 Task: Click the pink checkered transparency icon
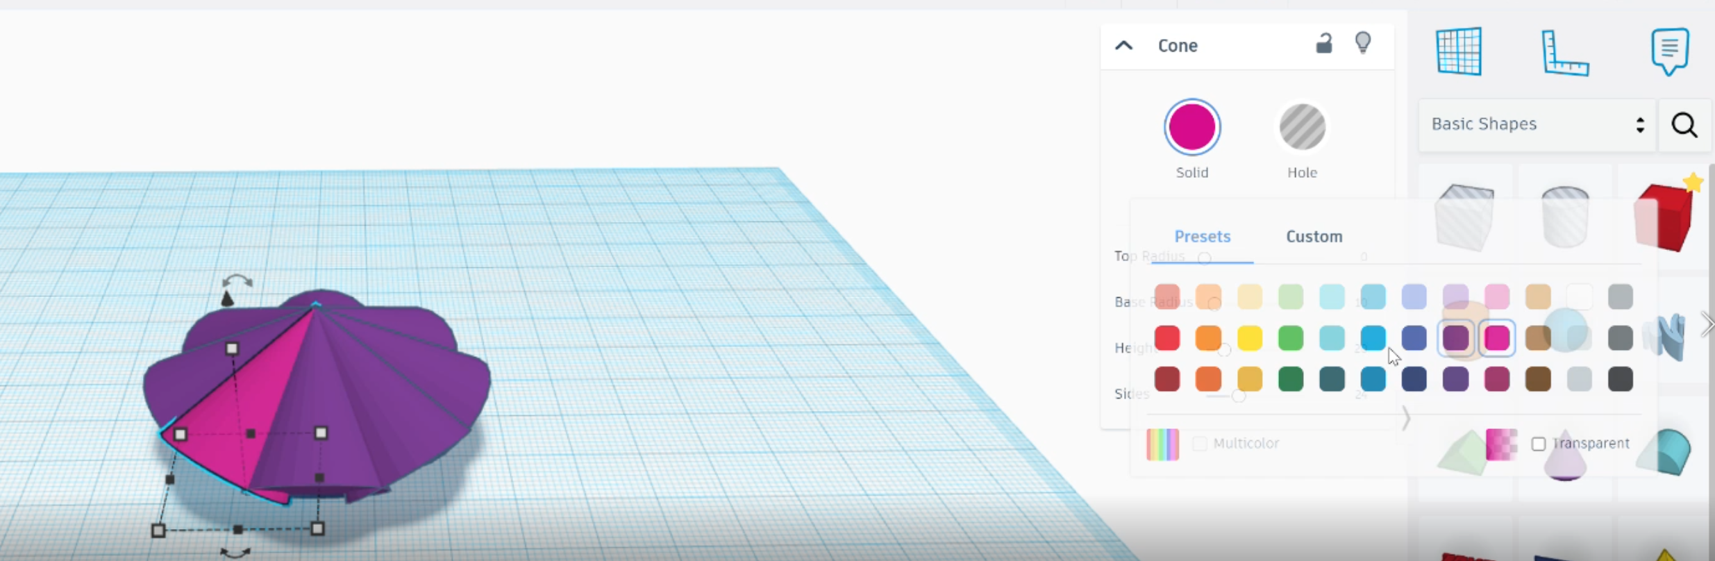1501,444
